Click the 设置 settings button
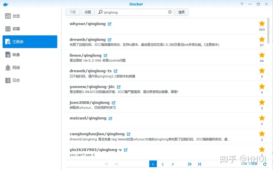The image size is (273, 170). pyautogui.click(x=88, y=12)
